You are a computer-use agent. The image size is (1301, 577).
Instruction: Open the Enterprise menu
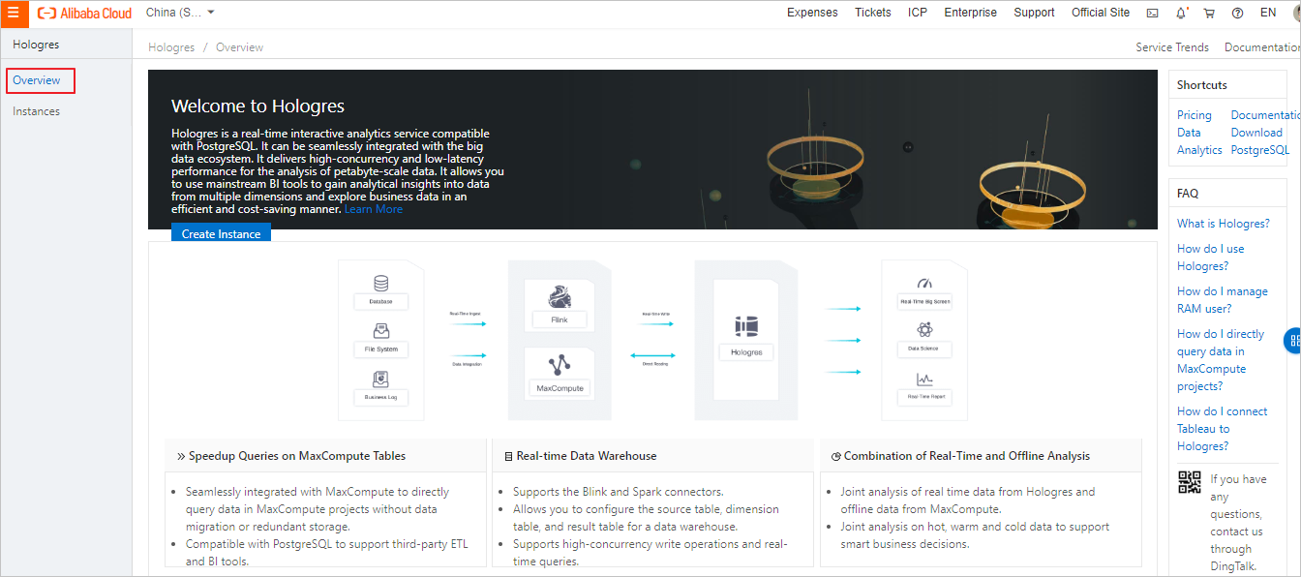point(970,13)
